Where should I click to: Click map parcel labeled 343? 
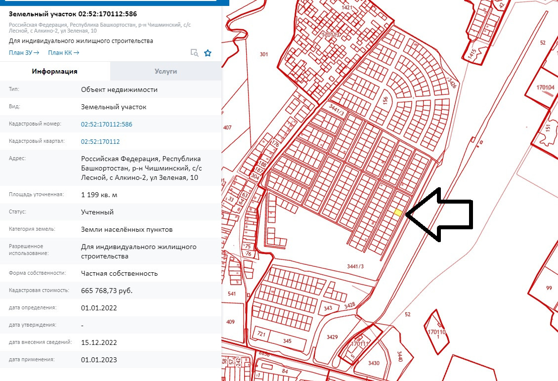point(328,308)
